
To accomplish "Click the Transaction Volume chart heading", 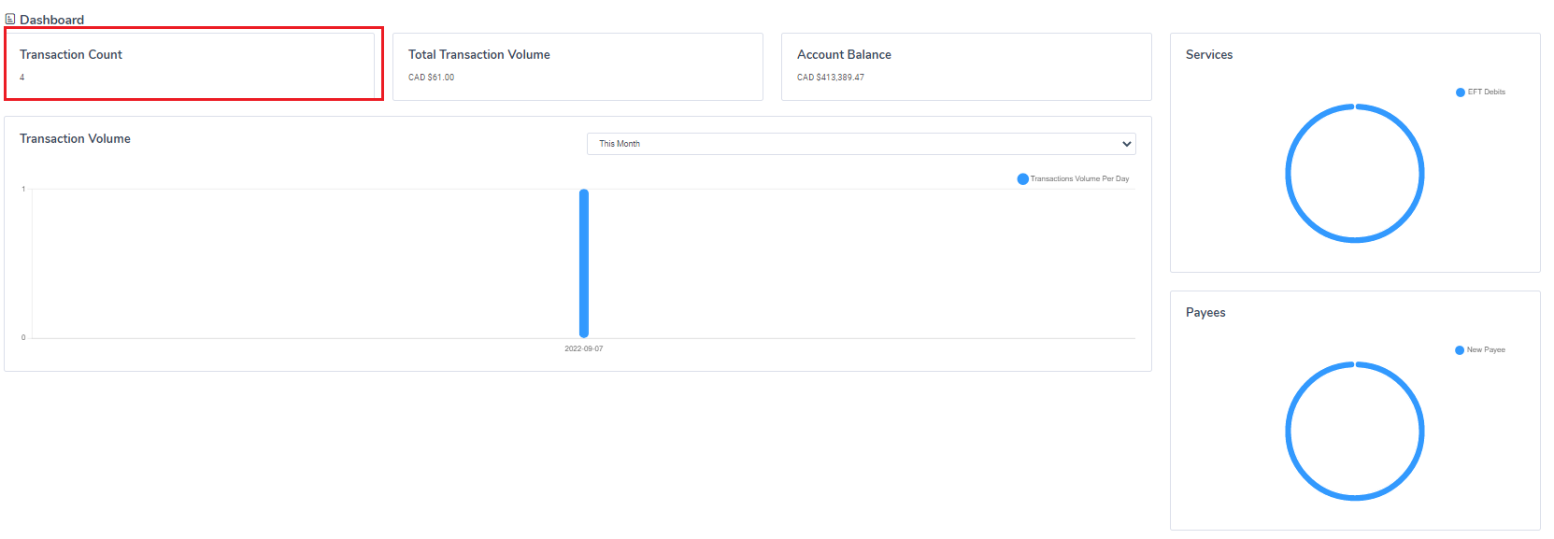I will click(x=75, y=138).
